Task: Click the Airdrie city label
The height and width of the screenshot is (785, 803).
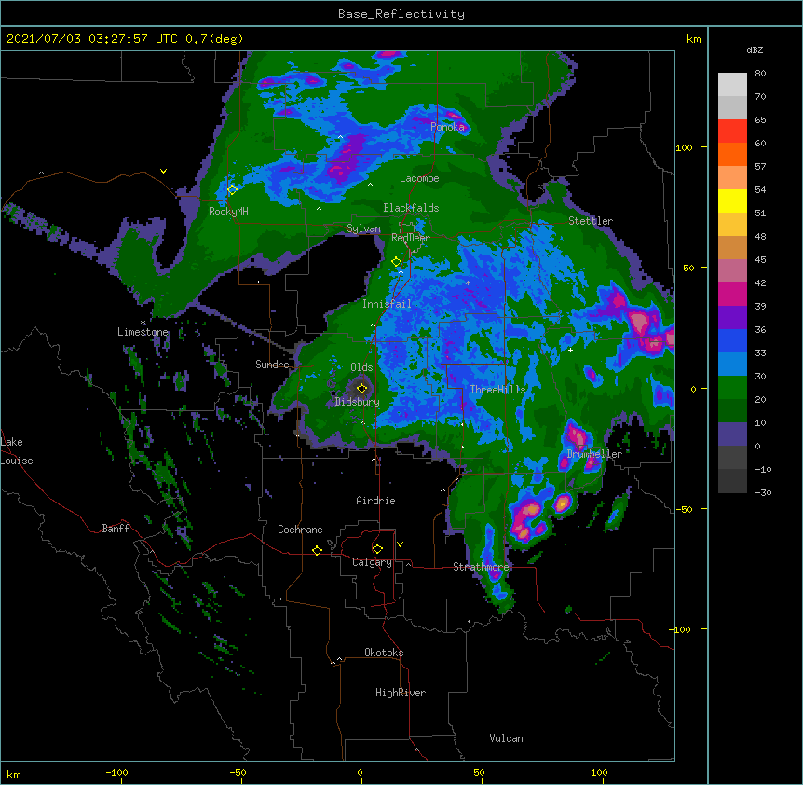Action: pyautogui.click(x=376, y=501)
